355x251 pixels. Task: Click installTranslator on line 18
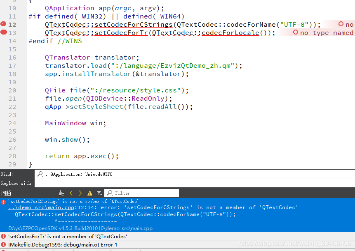tap(96, 74)
